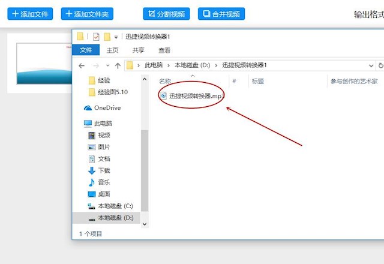Select the video thumbnail in converter window

(x=44, y=64)
